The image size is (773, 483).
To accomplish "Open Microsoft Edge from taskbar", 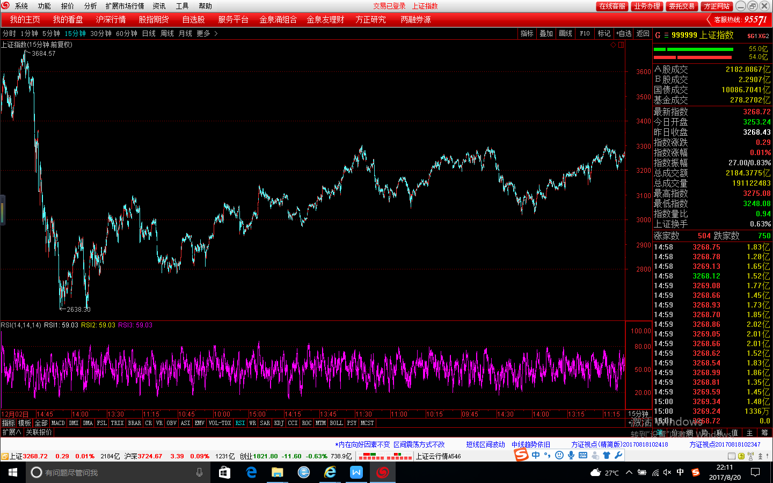I will point(251,472).
